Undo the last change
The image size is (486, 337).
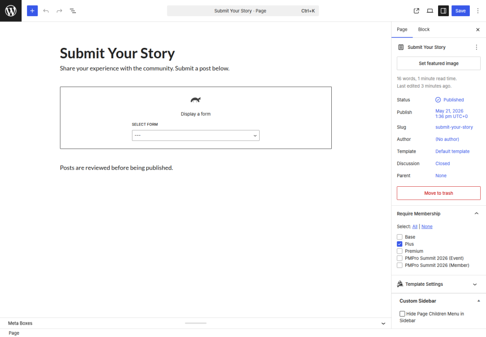coord(46,11)
